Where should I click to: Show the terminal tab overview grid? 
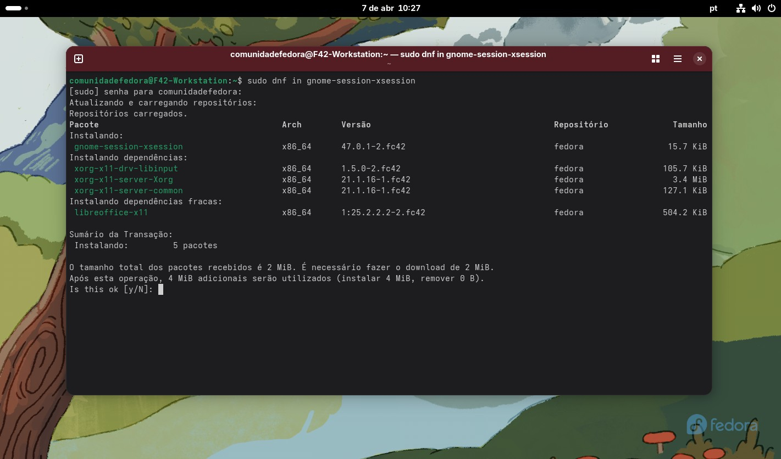(655, 59)
